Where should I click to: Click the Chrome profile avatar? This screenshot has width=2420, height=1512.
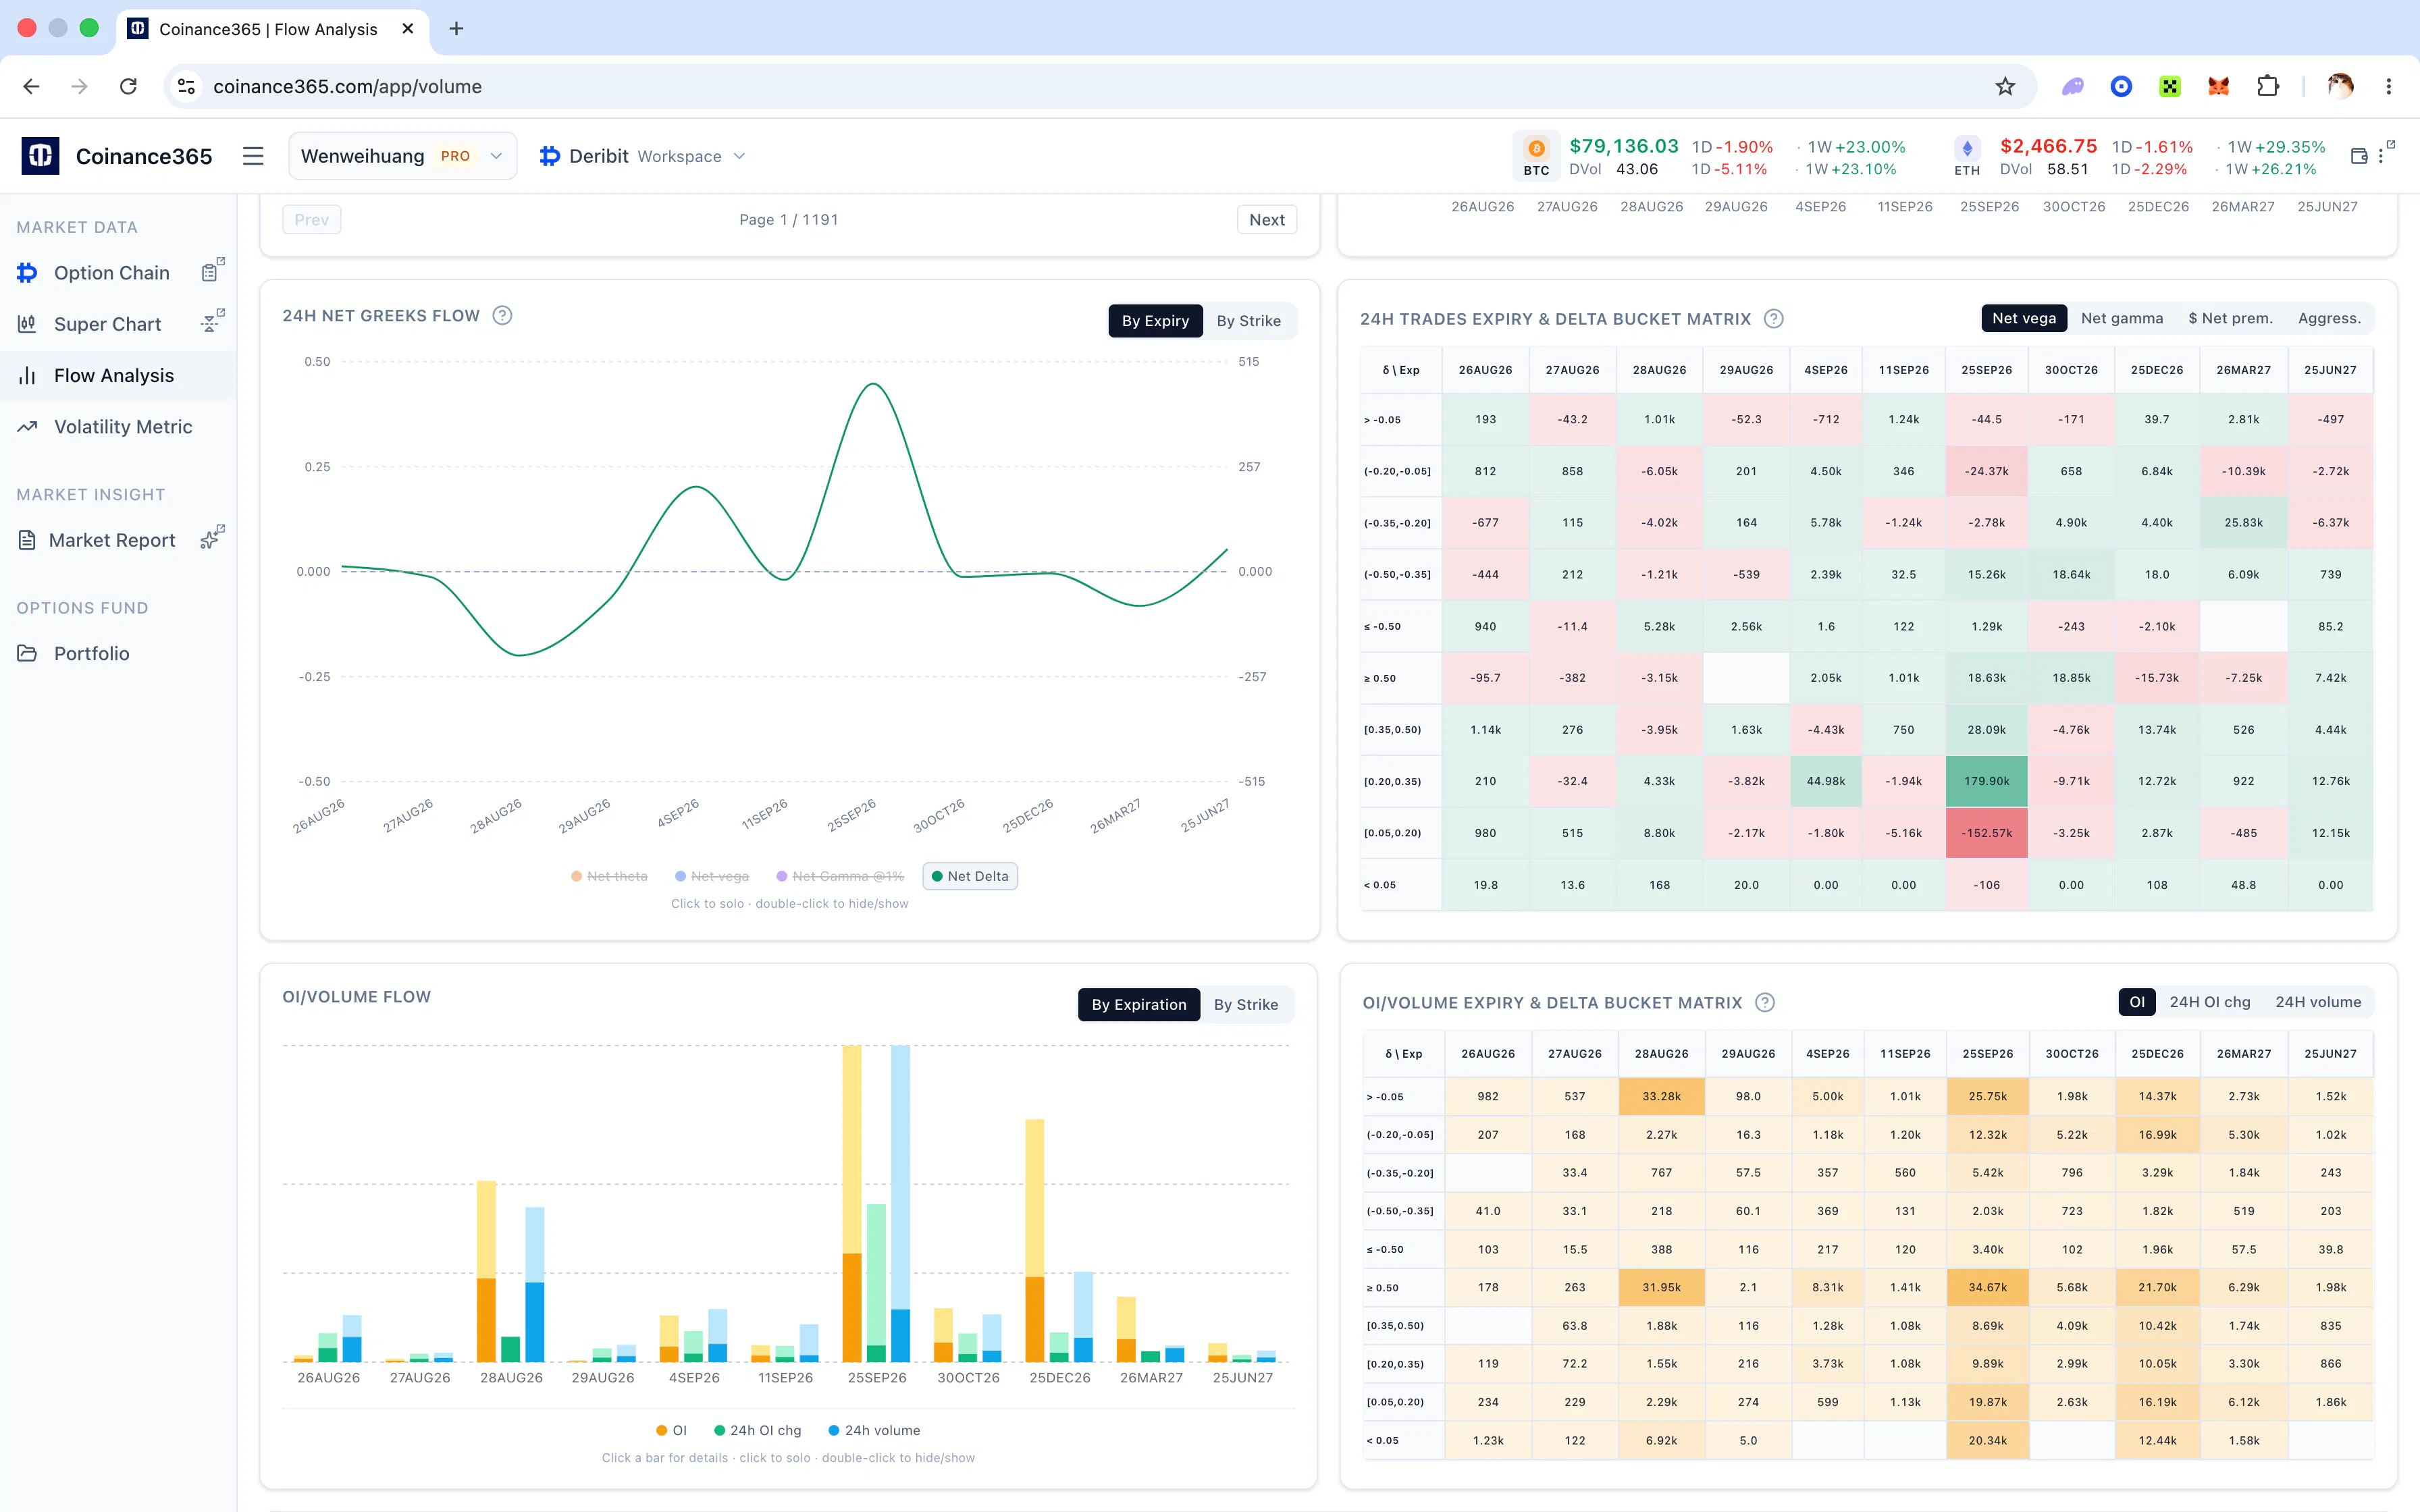point(2340,86)
